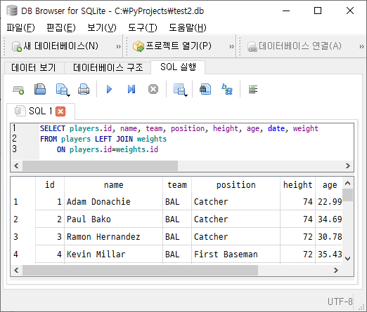
Task: Click the id column header
Action: click(x=50, y=185)
